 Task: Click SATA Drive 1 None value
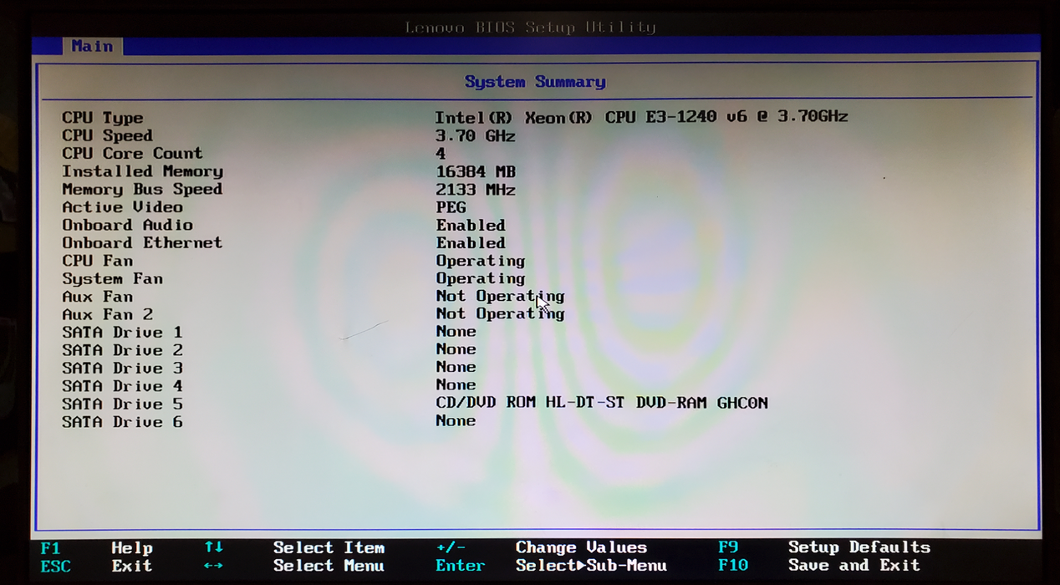point(456,332)
